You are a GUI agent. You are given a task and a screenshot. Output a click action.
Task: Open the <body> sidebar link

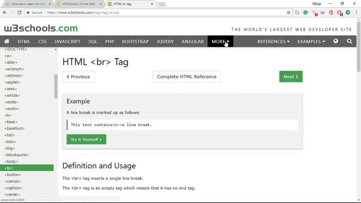point(11,162)
